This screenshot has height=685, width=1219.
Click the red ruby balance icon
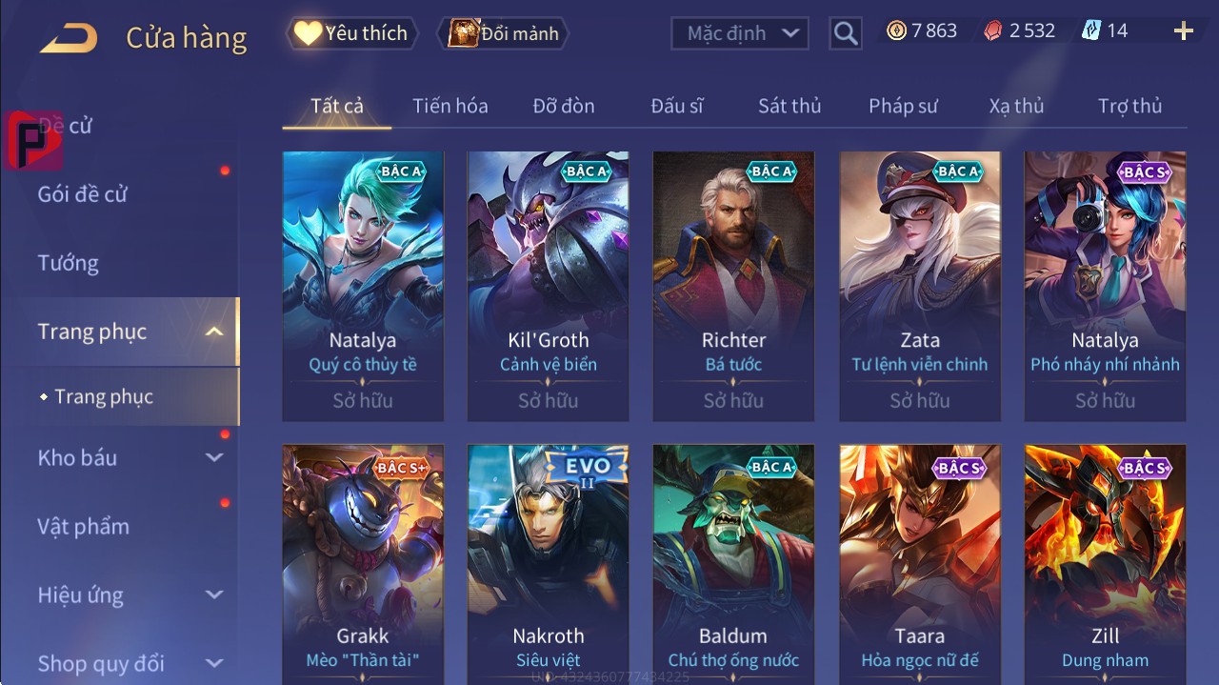click(x=993, y=31)
